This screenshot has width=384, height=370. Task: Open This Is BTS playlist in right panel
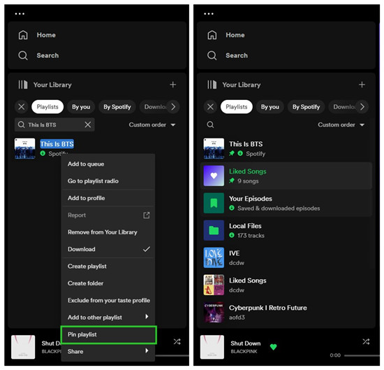[286, 148]
